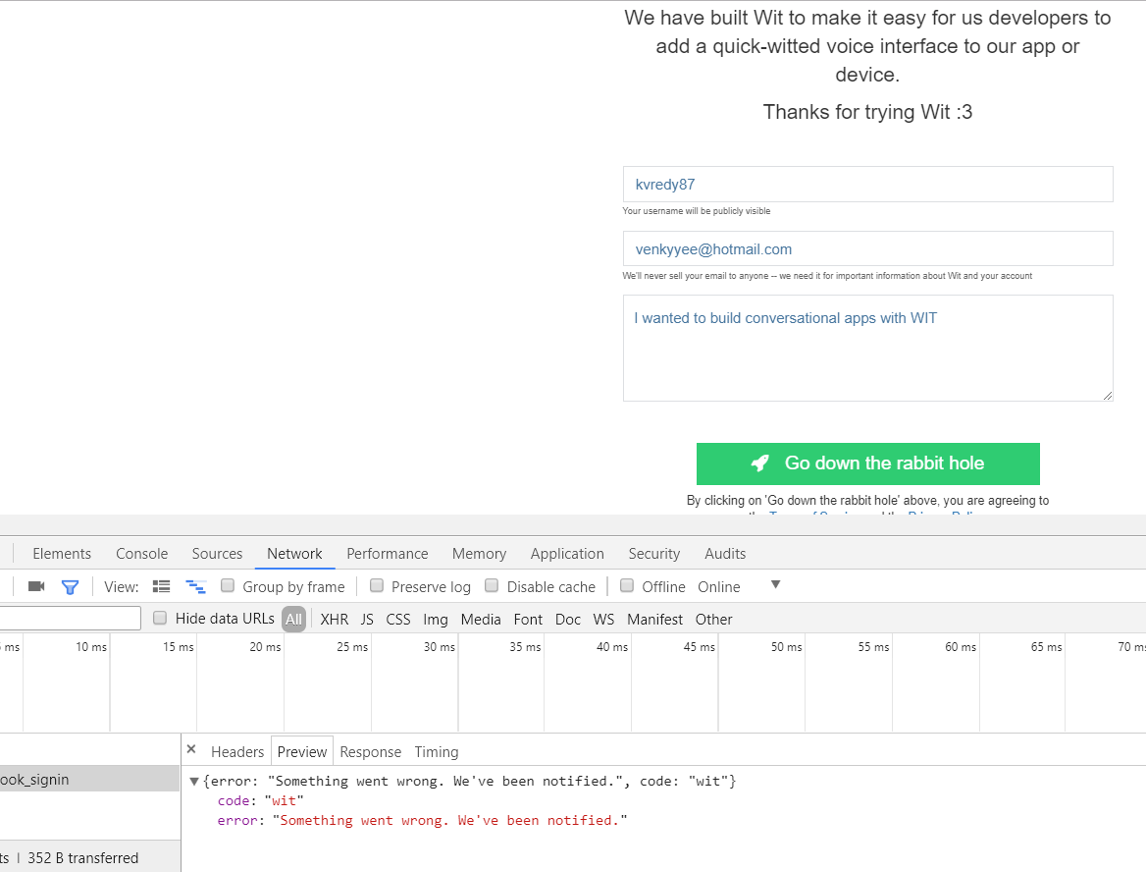Switch to larger request rows view icon
This screenshot has width=1146, height=872.
(x=161, y=586)
